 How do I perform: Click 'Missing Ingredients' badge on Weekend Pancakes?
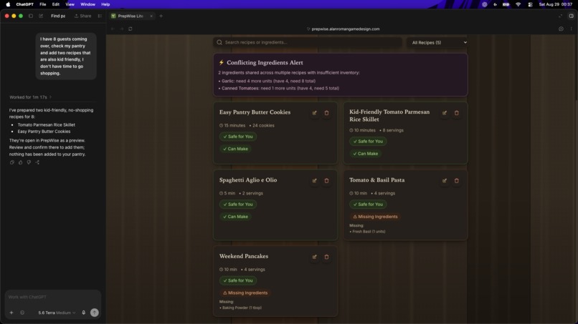[245, 293]
